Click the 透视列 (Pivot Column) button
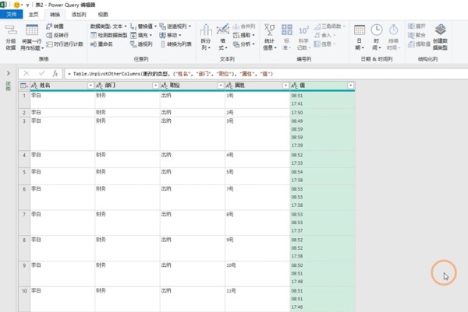This screenshot has width=468, height=312. 141,44
